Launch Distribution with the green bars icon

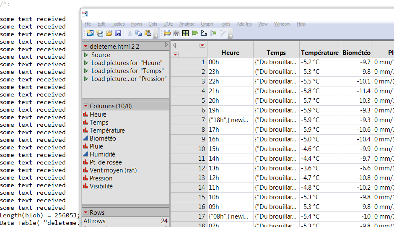tap(195, 33)
